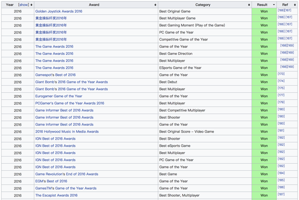Select the 'Best Original Game' category cell
The image size is (299, 200).
click(x=205, y=11)
